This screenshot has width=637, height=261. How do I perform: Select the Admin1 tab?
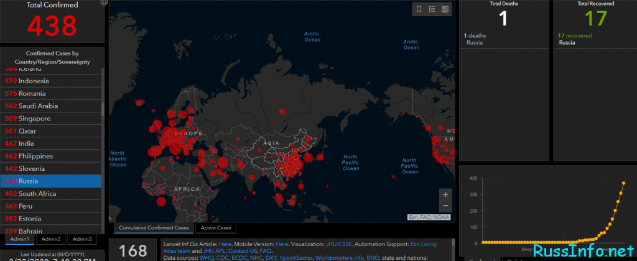[x=19, y=239]
